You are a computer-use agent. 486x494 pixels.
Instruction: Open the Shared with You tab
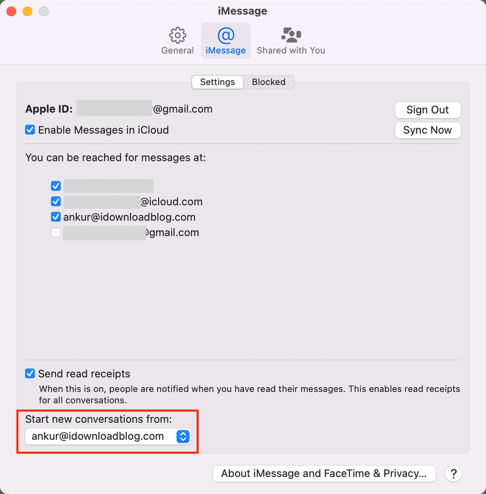[x=291, y=41]
